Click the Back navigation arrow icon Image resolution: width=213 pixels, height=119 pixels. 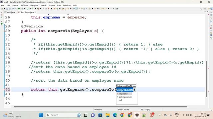[106, 9]
